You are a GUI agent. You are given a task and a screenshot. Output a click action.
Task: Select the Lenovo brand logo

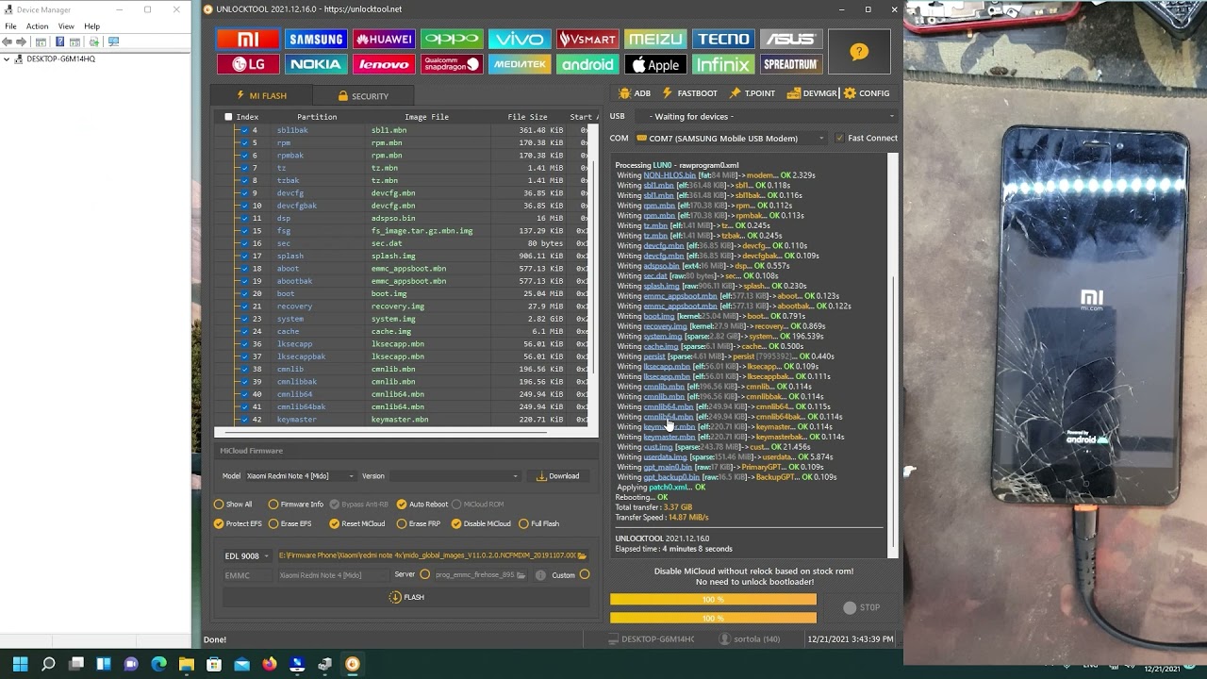[384, 64]
